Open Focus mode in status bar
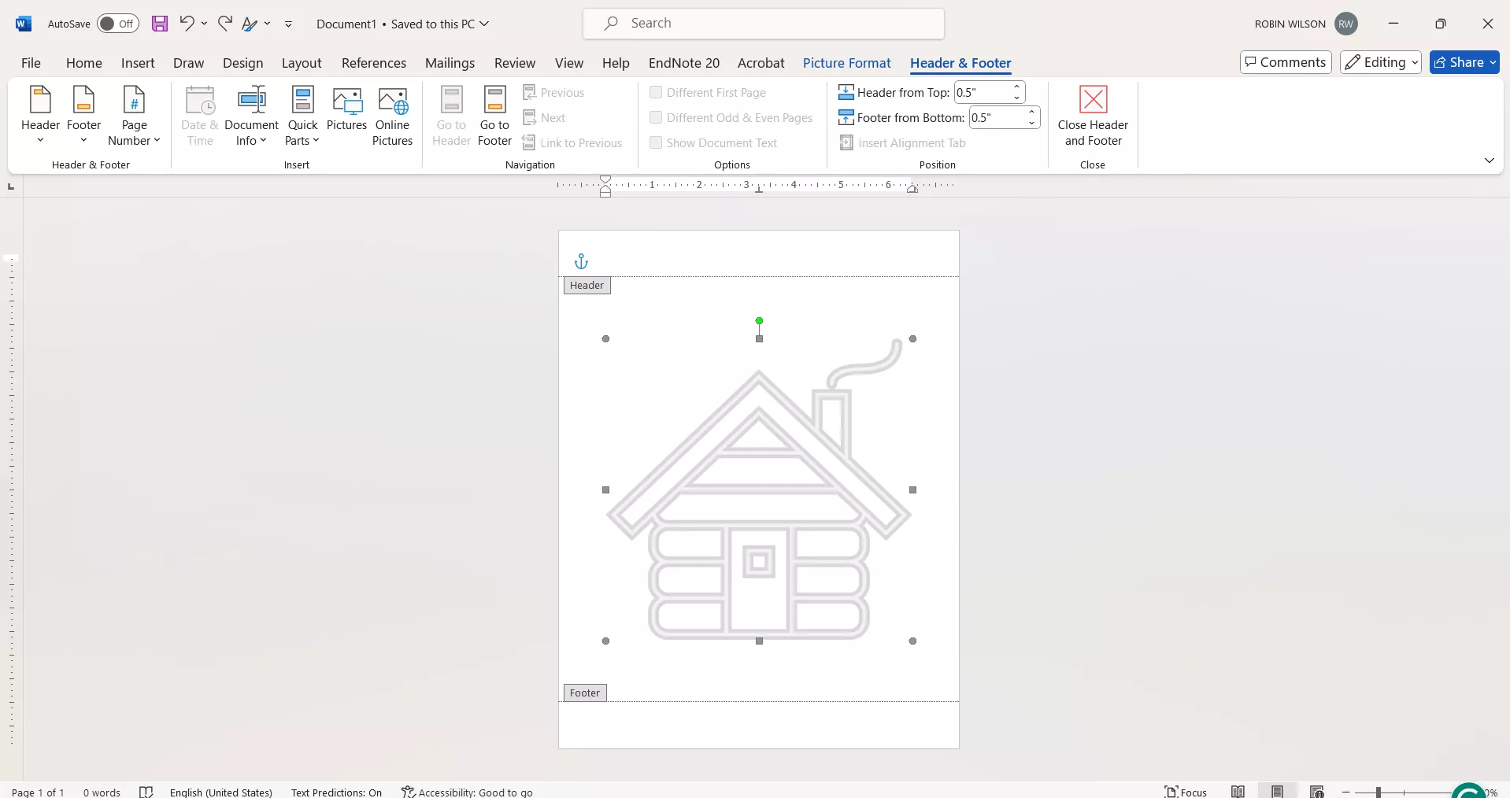This screenshot has width=1510, height=798. (1186, 792)
